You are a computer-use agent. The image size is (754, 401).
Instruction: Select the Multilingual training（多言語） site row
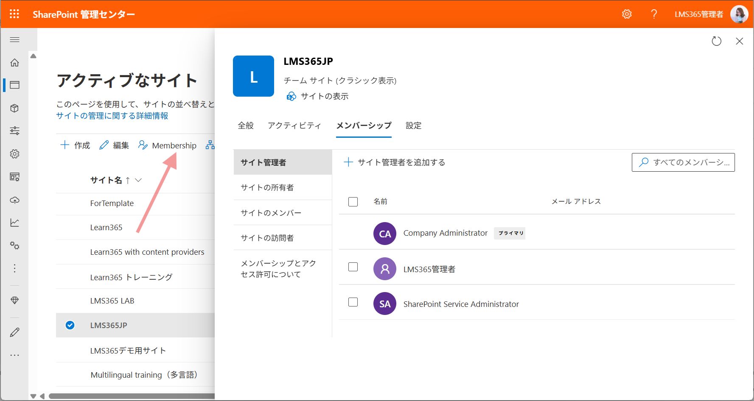click(x=135, y=375)
